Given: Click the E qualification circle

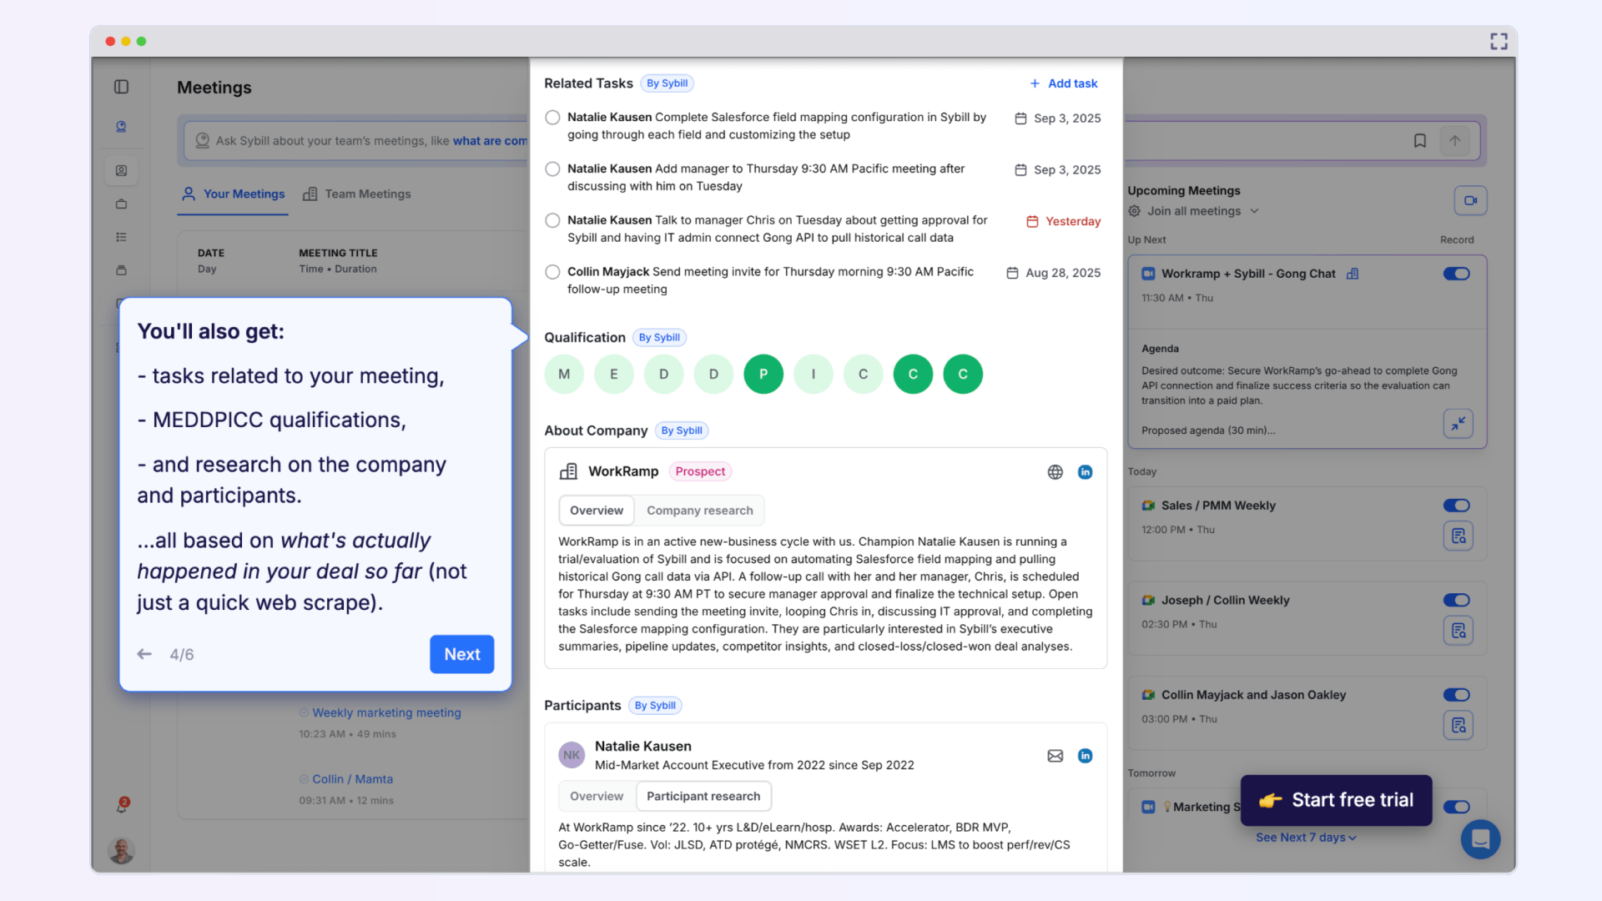Looking at the screenshot, I should pos(614,375).
